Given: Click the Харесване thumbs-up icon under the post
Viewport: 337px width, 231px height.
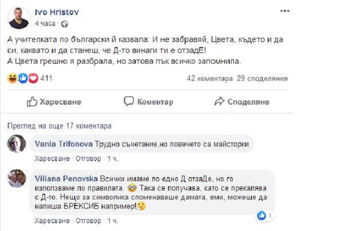Looking at the screenshot, I should pos(32,102).
